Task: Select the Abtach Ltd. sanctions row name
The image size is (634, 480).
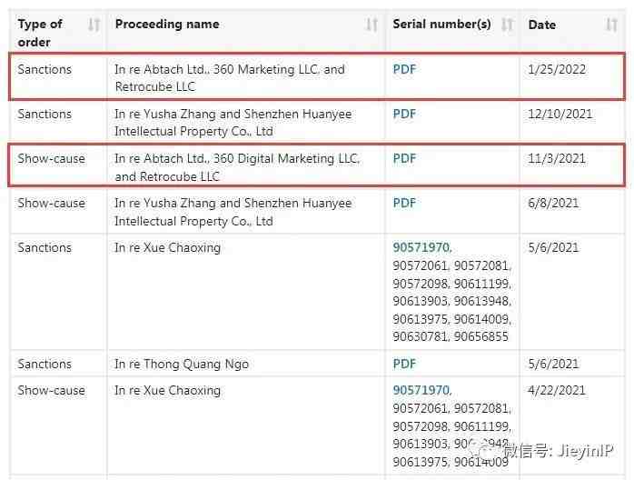Action: [x=229, y=77]
